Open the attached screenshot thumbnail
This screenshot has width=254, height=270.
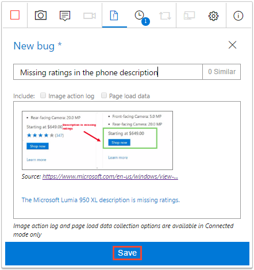[x=97, y=140]
